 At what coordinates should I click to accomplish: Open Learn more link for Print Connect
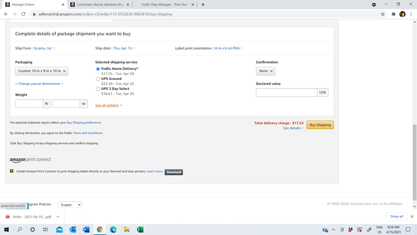[x=155, y=171]
